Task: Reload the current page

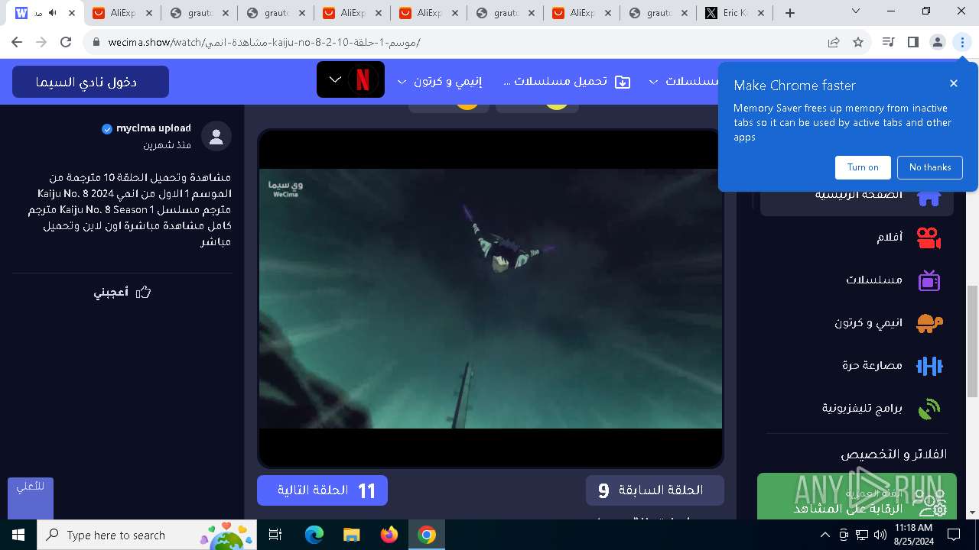Action: 66,43
